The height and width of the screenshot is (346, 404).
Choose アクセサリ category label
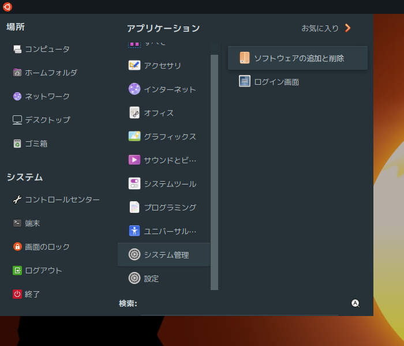pos(163,66)
